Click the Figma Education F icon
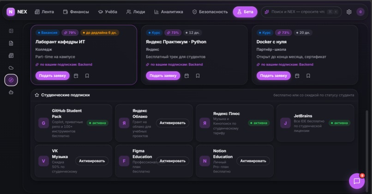372x194 pixels. 124,161
